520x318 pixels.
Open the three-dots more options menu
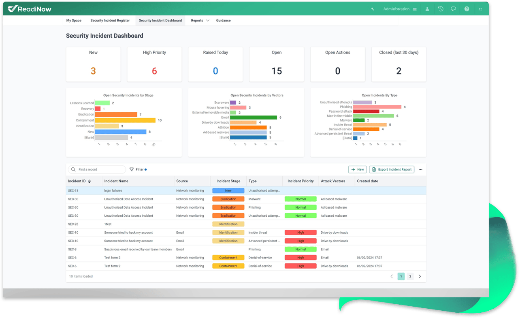click(420, 169)
